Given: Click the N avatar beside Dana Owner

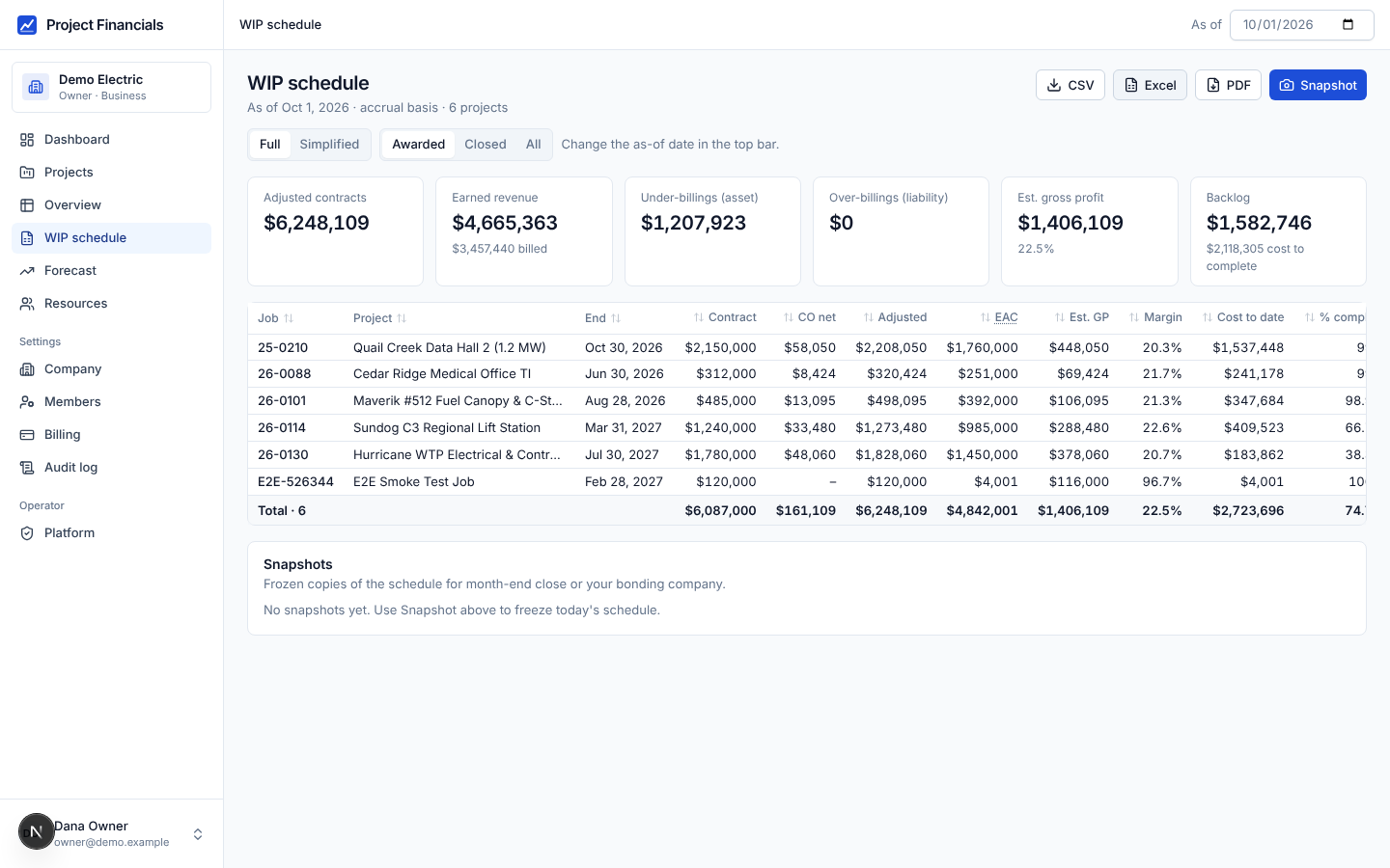Looking at the screenshot, I should pos(37,831).
